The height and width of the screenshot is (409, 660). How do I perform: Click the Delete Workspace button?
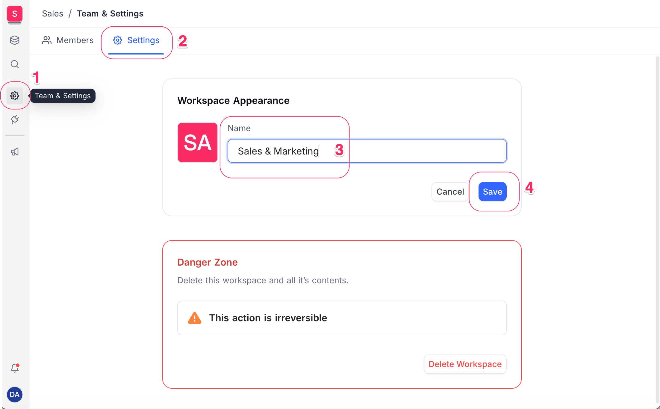465,364
